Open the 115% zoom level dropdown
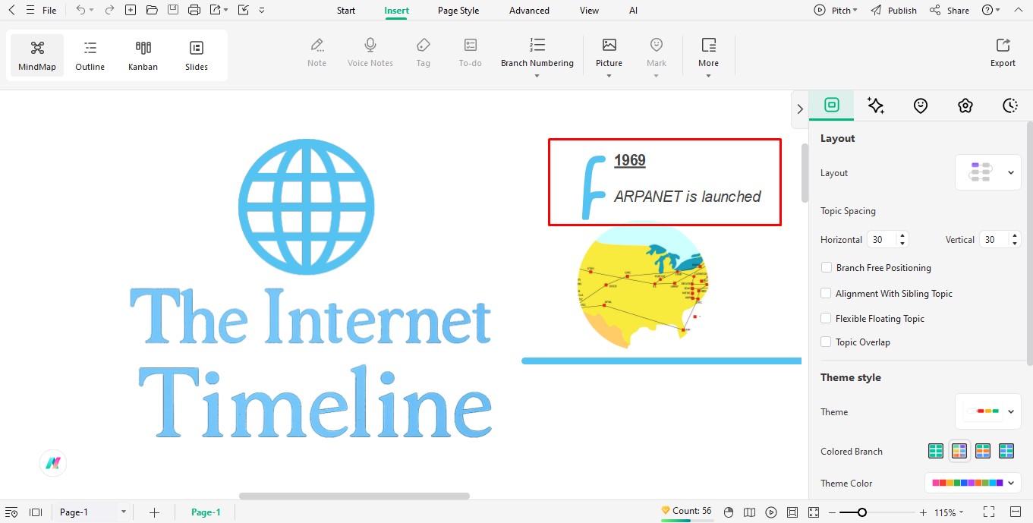The image size is (1033, 523). click(949, 512)
